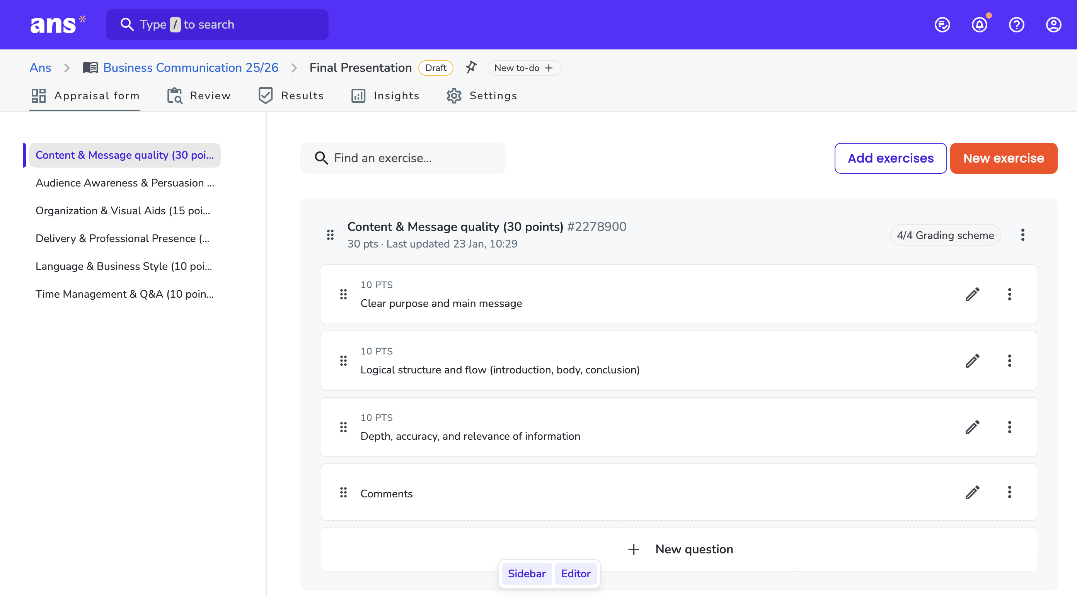The image size is (1077, 597).
Task: Pin the Final Presentation assignment
Action: click(471, 67)
